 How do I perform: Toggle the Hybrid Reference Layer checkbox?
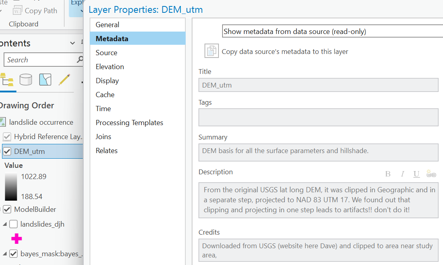point(7,137)
